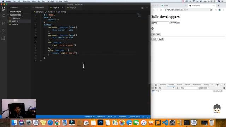Click the inc button

[154, 35]
